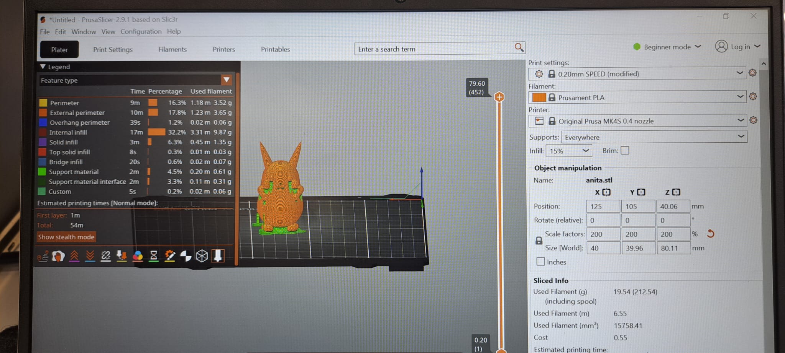Open the Help menu

[174, 31]
